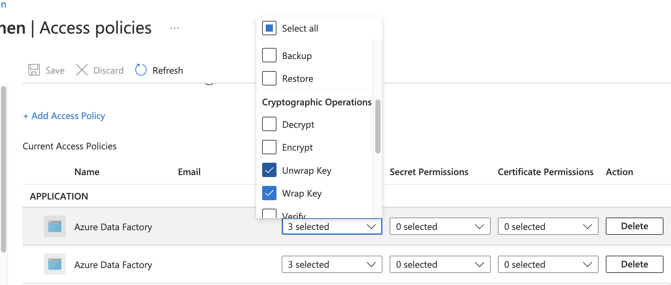Open the ellipsis menu next to Access policies
Viewport: 671px width, 285px height.
point(175,28)
